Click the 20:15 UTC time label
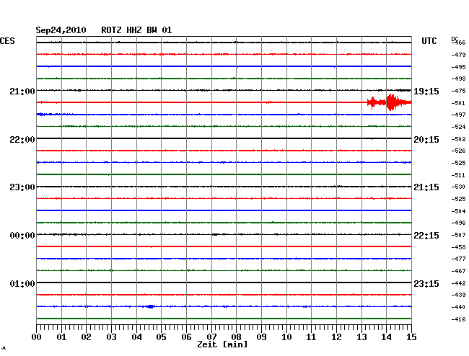Image resolution: width=469 pixels, height=356 pixels. point(426,140)
